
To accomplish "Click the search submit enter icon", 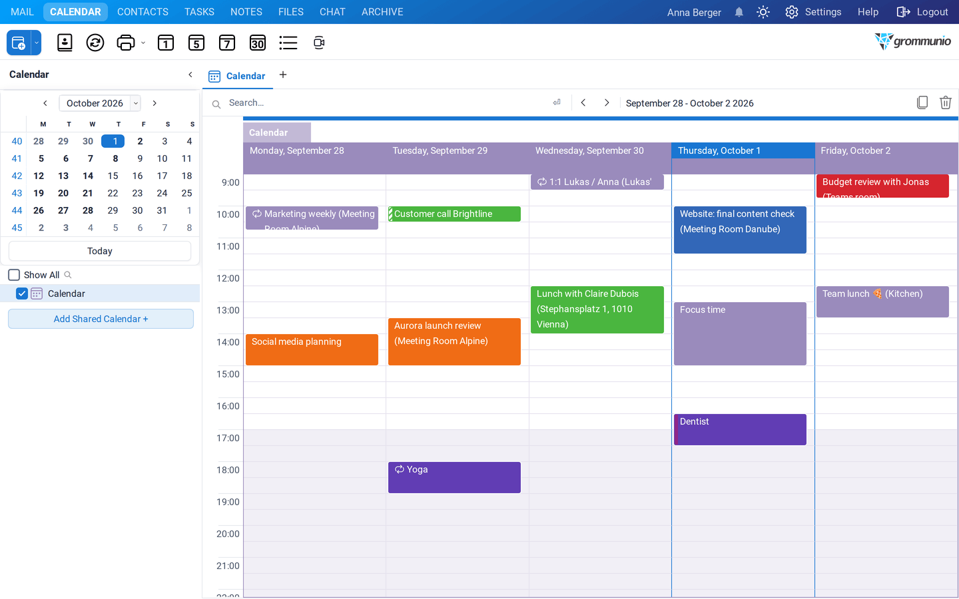I will pyautogui.click(x=557, y=102).
